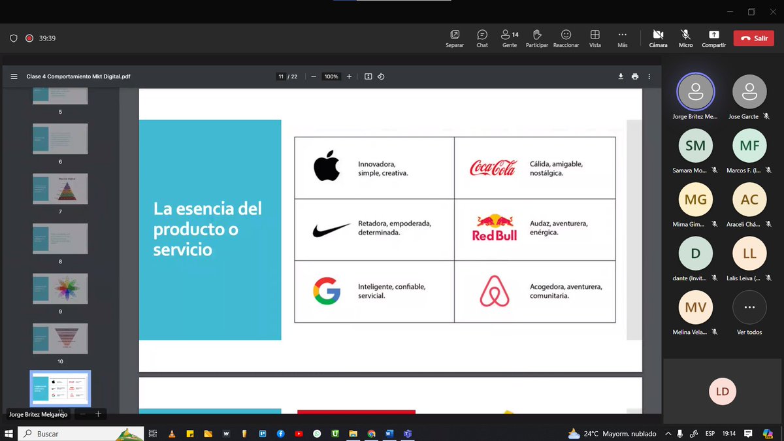Zoom out the PDF with minus
The height and width of the screenshot is (441, 784).
point(314,76)
